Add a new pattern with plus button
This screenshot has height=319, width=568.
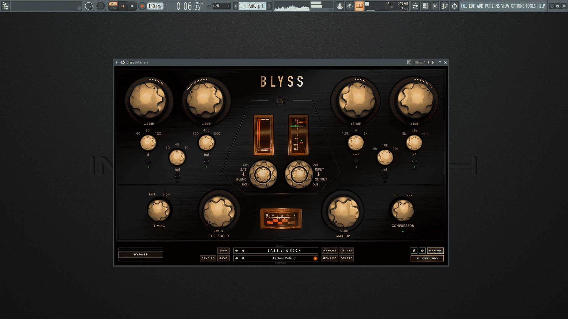pyautogui.click(x=269, y=6)
